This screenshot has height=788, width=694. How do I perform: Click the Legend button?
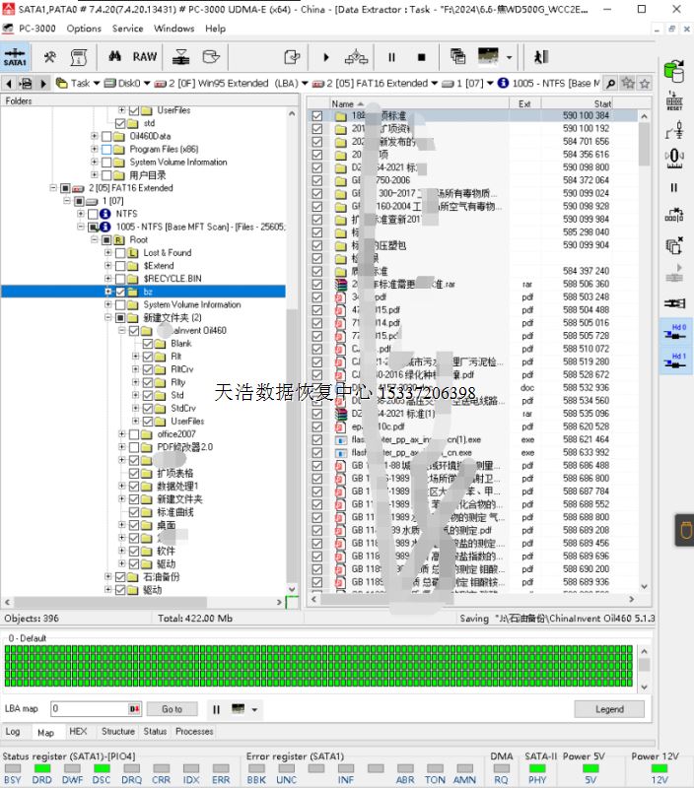609,709
